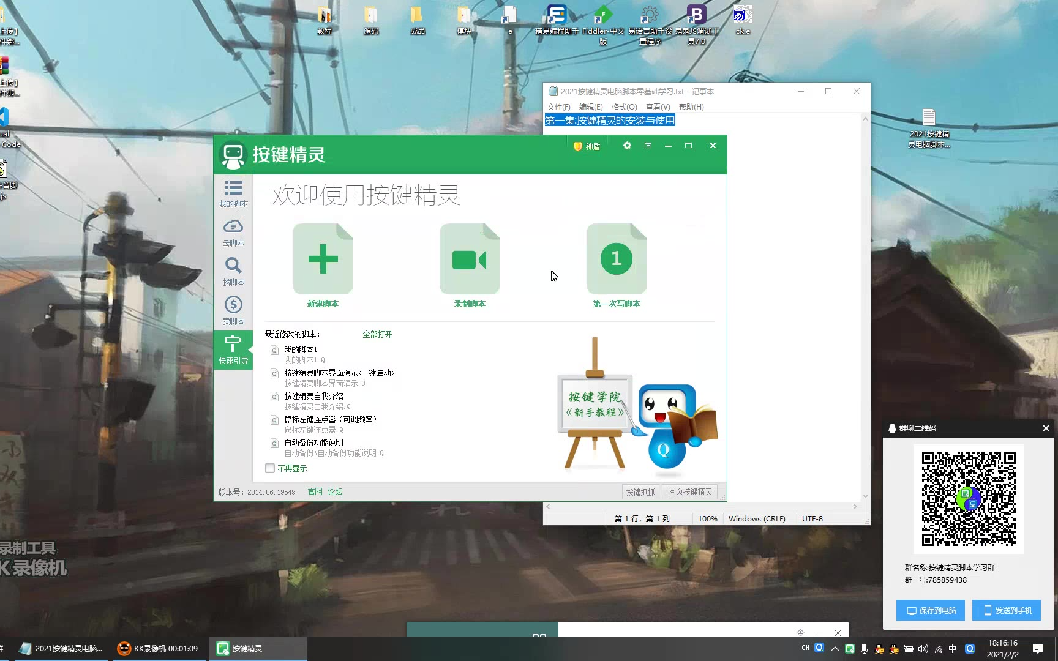Show hidden system tray icons chevron
This screenshot has height=661, width=1058.
(x=835, y=649)
